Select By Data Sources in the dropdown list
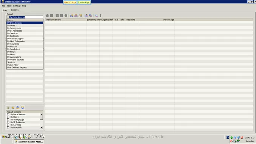 [x=25, y=23]
